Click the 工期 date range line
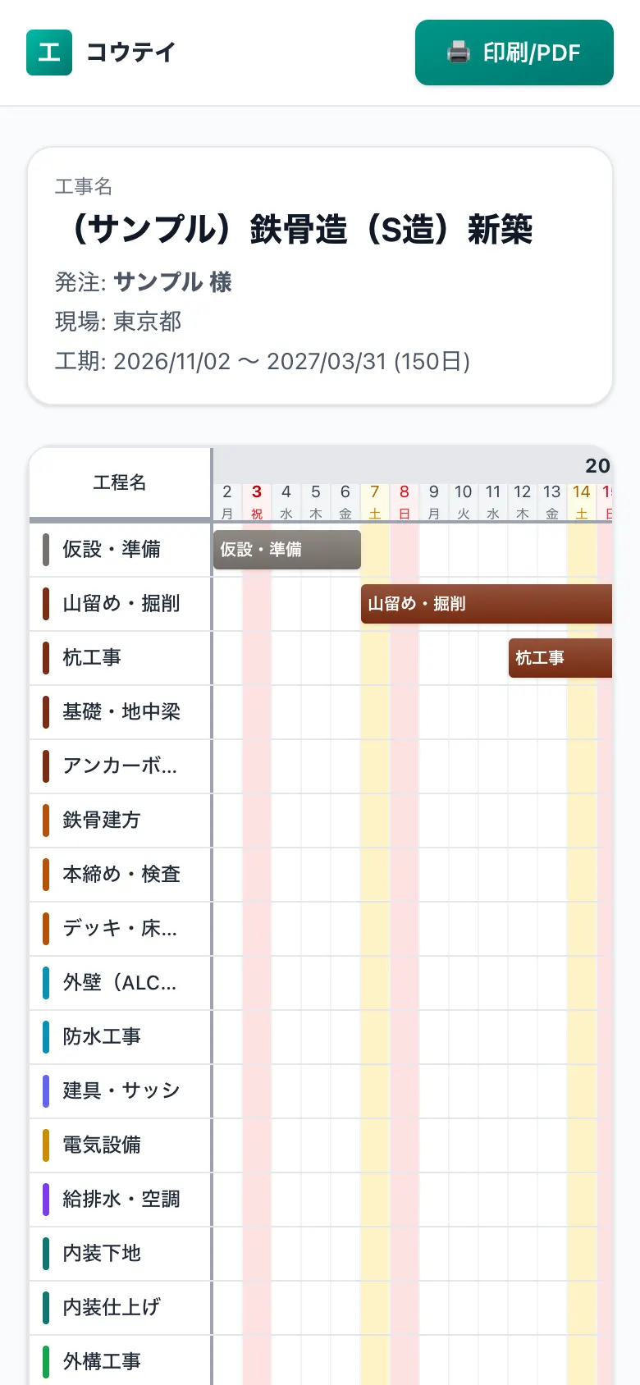This screenshot has height=1385, width=640. pos(263,362)
